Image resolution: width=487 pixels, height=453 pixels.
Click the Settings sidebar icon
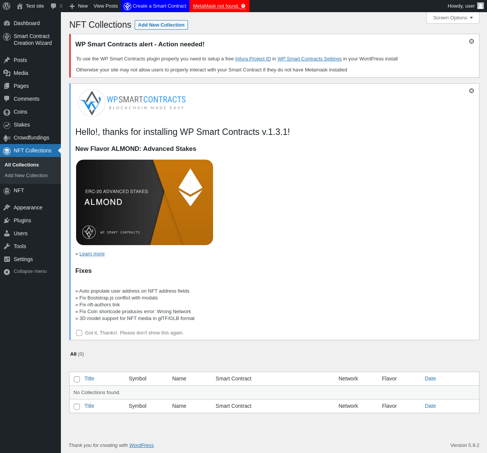(x=7, y=259)
